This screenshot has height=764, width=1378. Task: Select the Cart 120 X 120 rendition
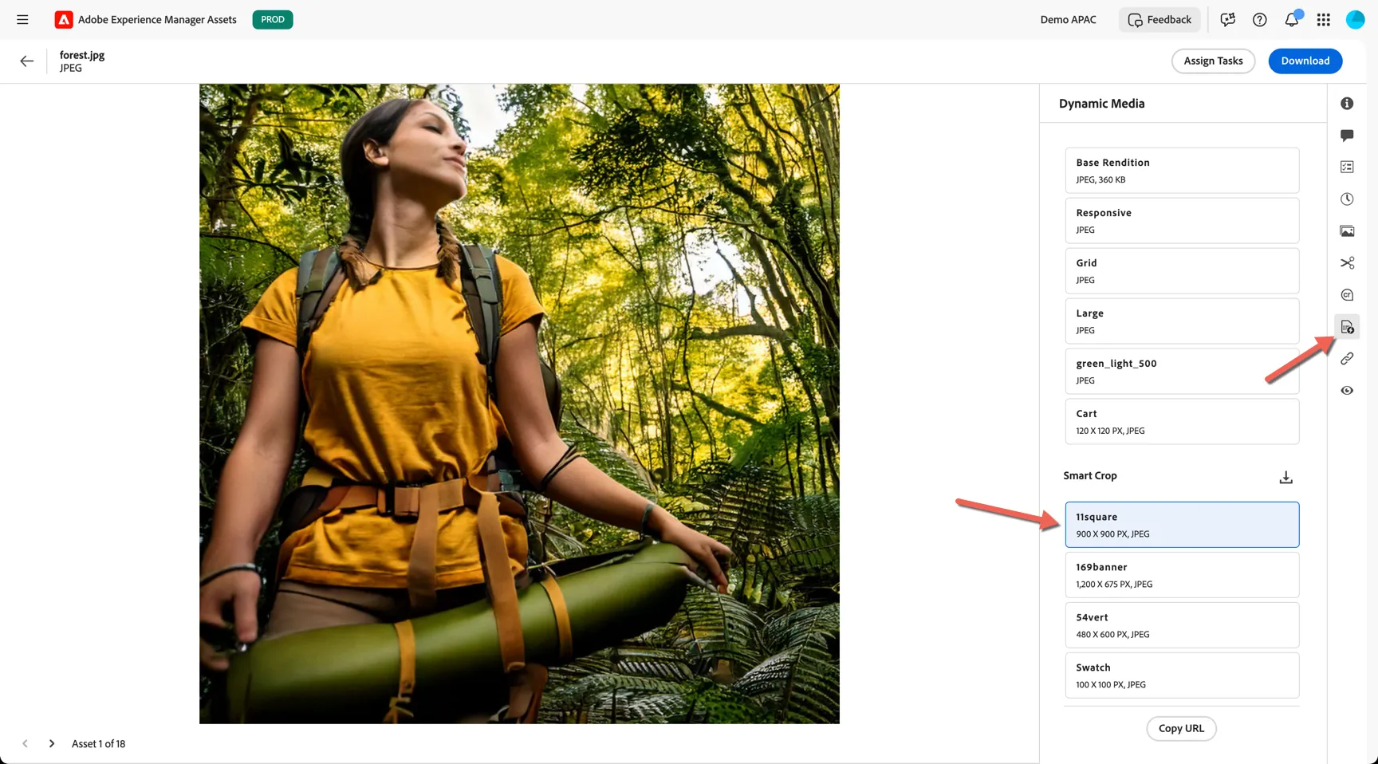click(x=1182, y=422)
